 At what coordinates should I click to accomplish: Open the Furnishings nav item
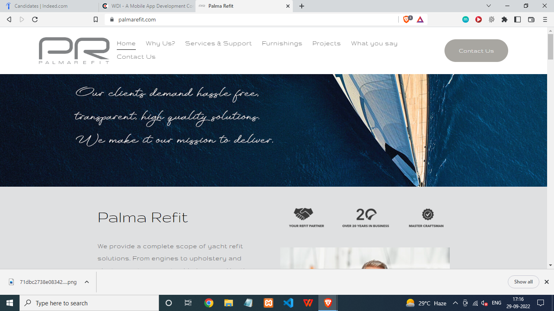pos(282,43)
